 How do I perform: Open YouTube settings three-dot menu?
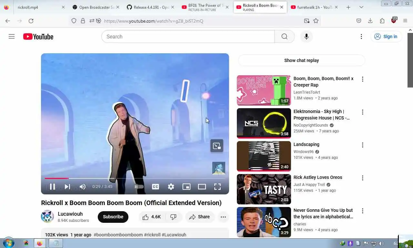pyautogui.click(x=361, y=36)
